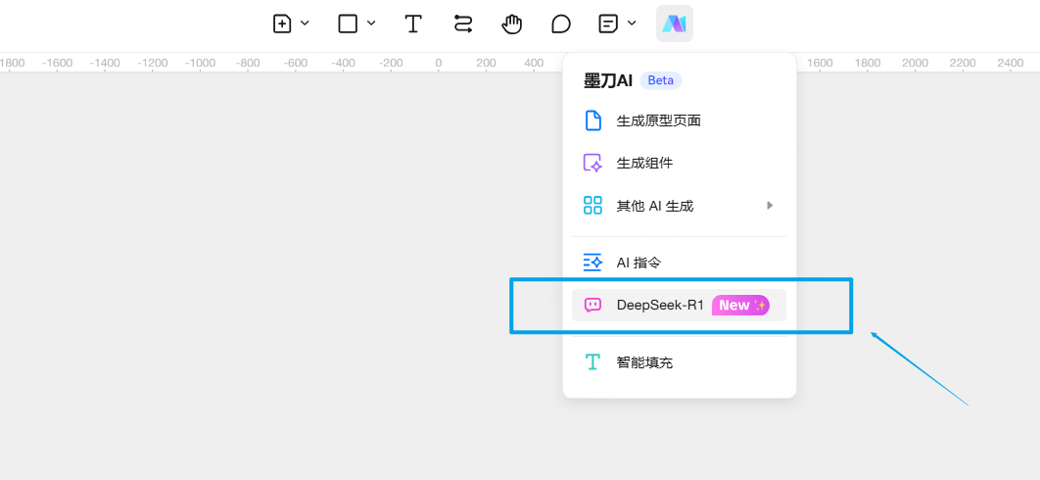Click the add page icon in toolbar
Image resolution: width=1040 pixels, height=480 pixels.
coord(283,24)
